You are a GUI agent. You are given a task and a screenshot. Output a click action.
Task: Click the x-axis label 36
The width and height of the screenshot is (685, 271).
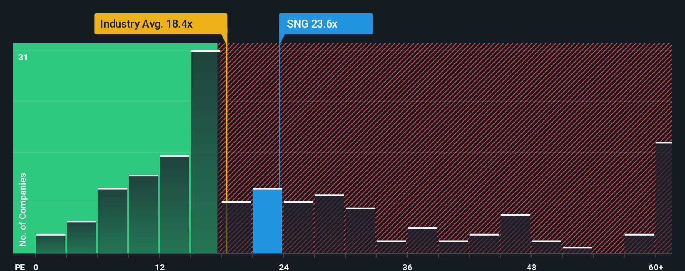coord(408,267)
